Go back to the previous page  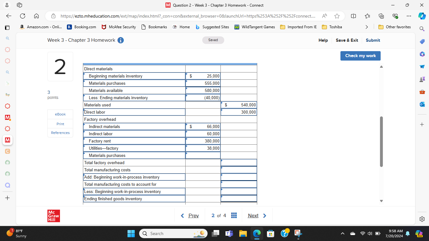pyautogui.click(x=9, y=16)
